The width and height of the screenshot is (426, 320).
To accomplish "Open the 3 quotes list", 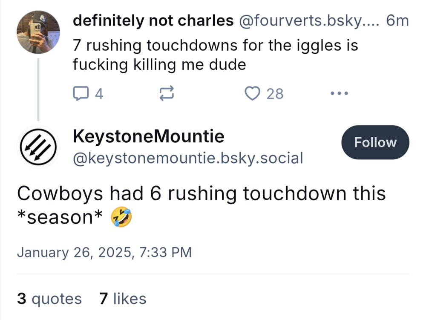I will (49, 299).
